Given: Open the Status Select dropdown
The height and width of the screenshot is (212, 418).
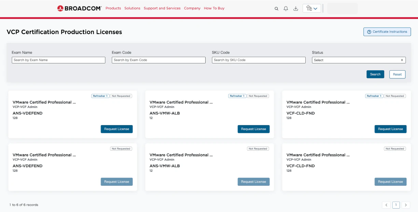Looking at the screenshot, I should [x=359, y=60].
